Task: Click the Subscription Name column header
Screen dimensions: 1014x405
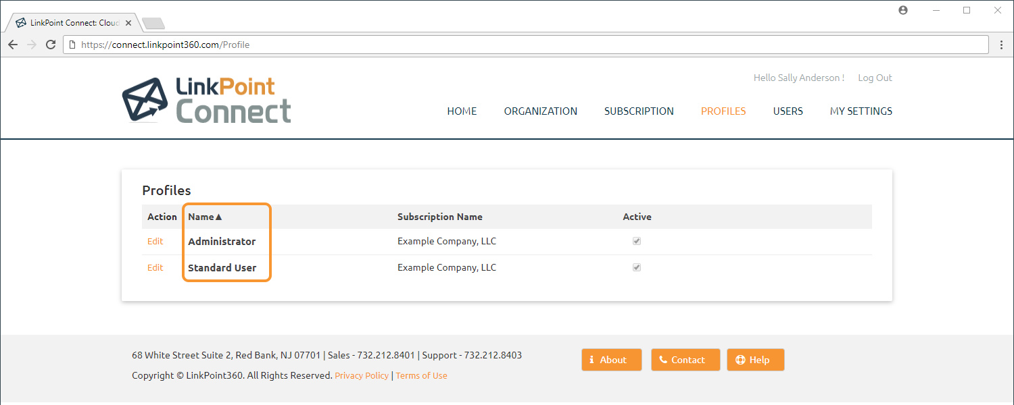Action: pyautogui.click(x=440, y=217)
